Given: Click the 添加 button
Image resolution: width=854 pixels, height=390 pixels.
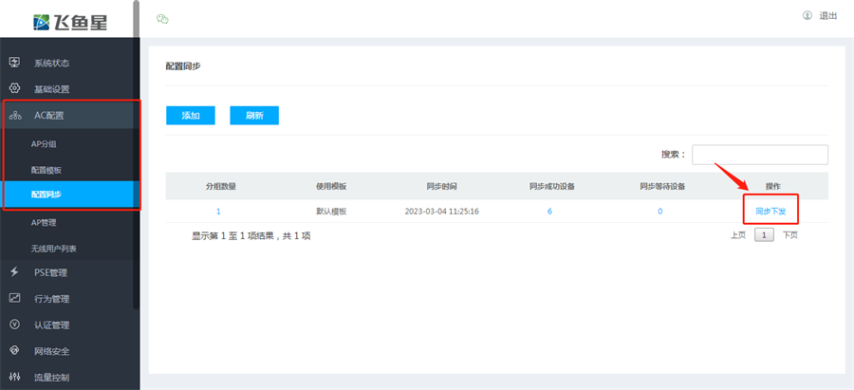Looking at the screenshot, I should pos(191,116).
